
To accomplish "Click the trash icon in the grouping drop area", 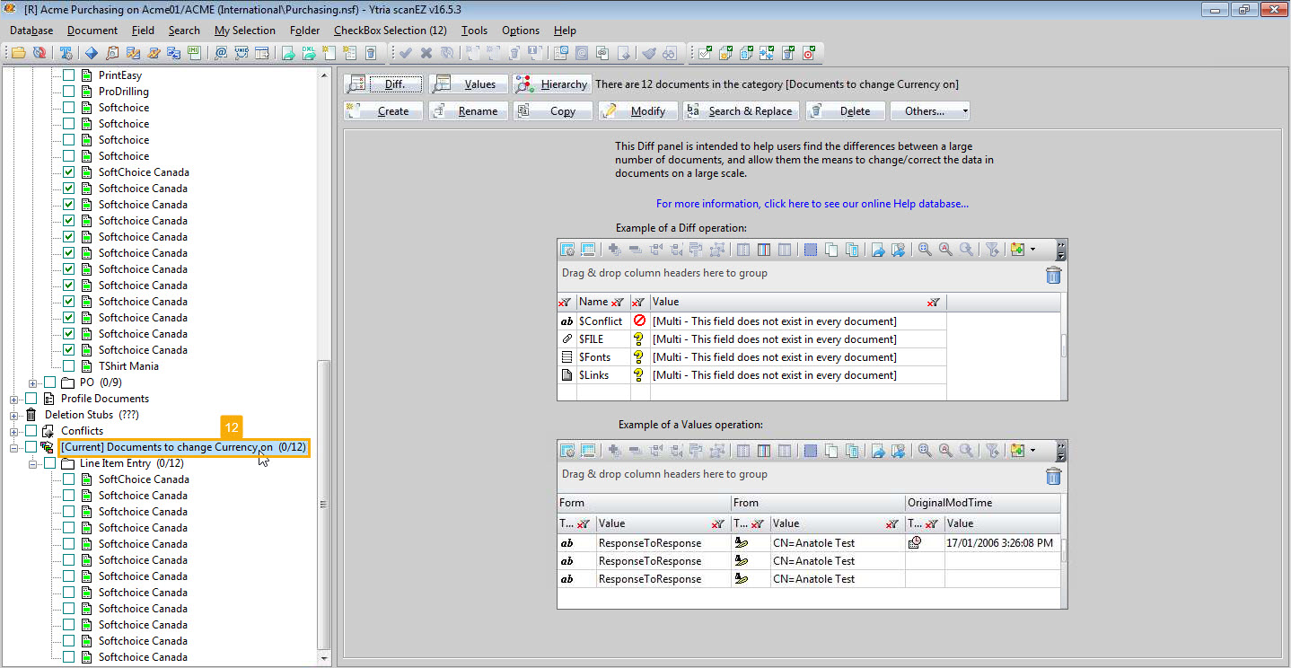I will 1053,276.
